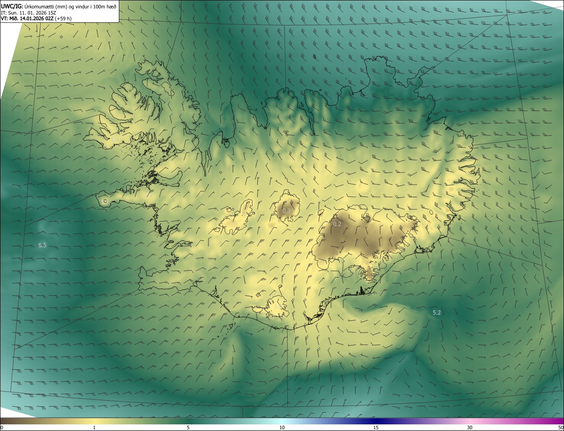
Task: Click the faint "1.4" value label
Action: tap(115, 139)
